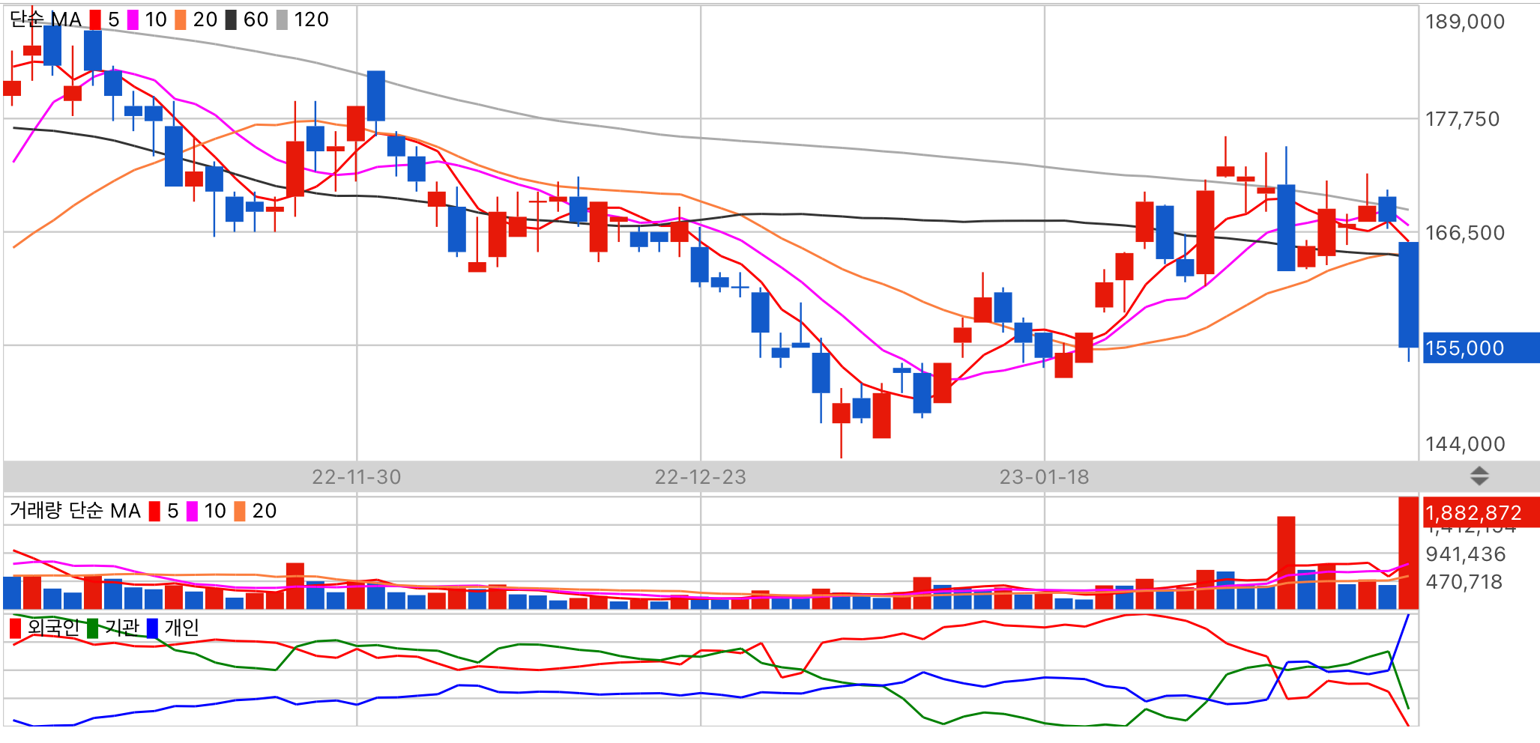Click the 166,500 price axis label

click(1465, 233)
